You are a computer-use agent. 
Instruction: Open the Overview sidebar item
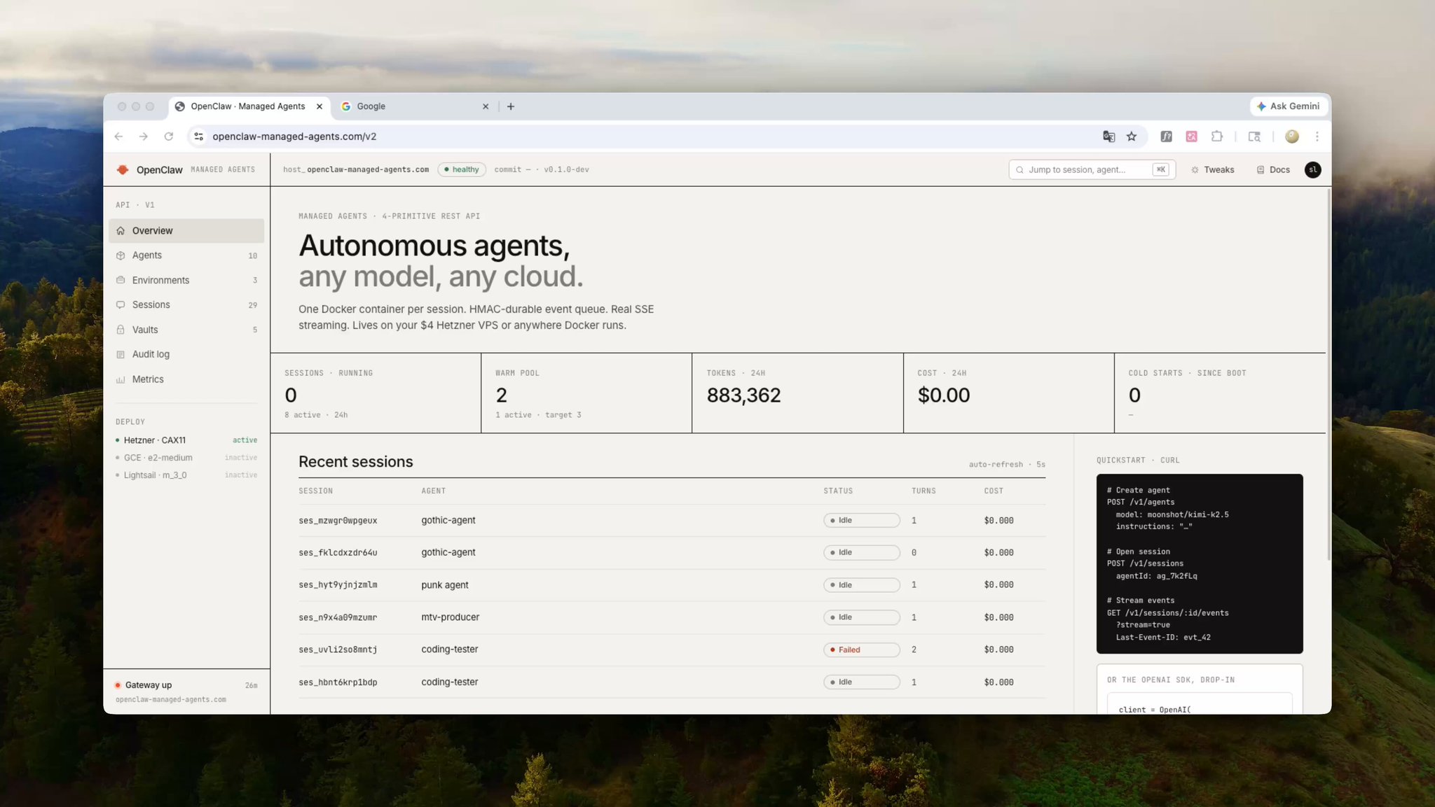[186, 230]
